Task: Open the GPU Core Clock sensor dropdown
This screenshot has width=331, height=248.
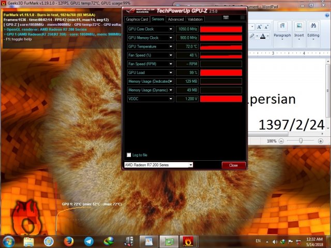Action: (171, 29)
